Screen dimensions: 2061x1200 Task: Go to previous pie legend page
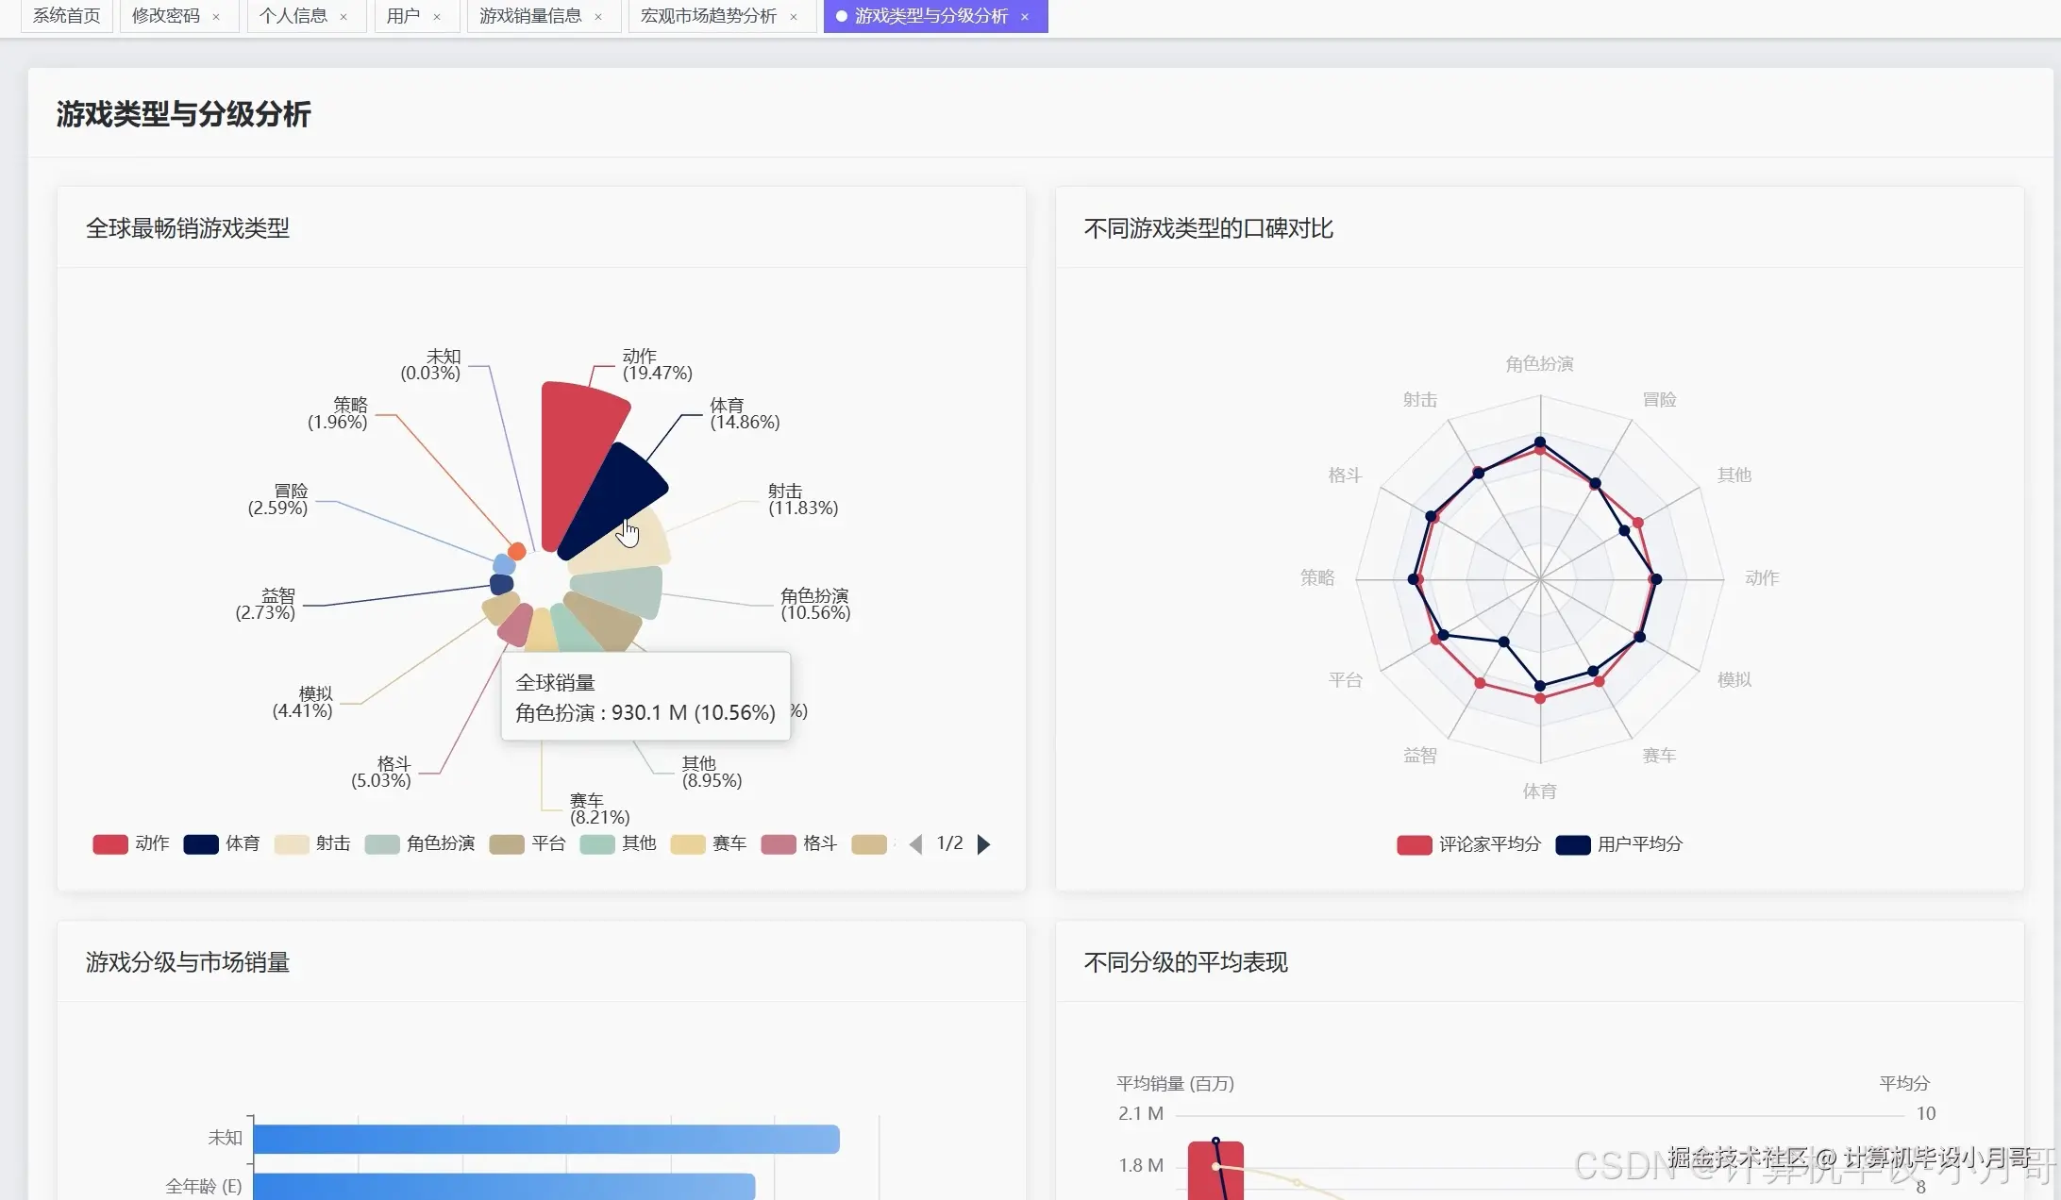tap(915, 844)
